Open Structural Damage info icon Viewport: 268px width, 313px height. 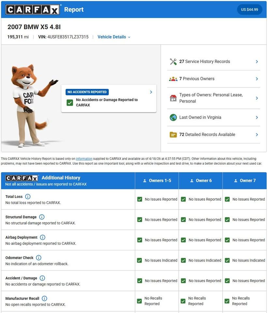point(42,217)
